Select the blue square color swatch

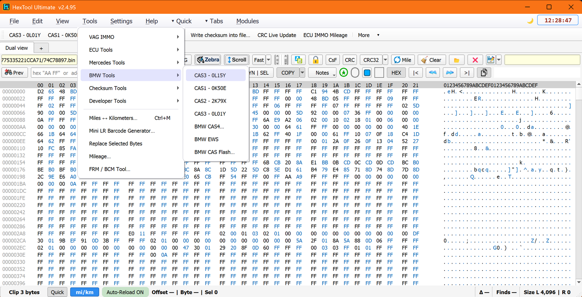[367, 73]
